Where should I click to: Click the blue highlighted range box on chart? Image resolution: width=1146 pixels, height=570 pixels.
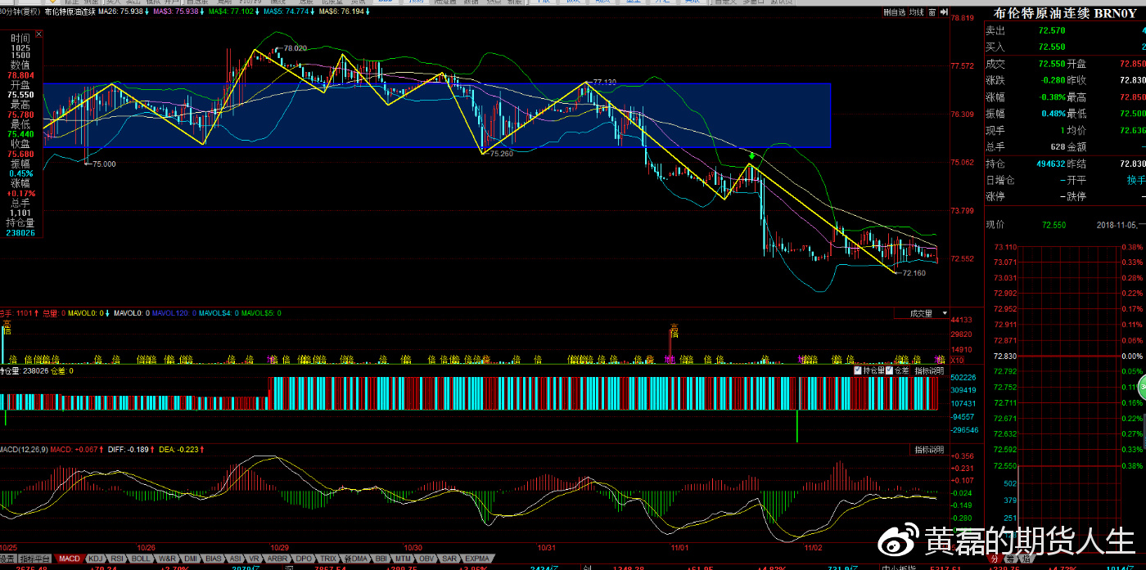point(437,115)
